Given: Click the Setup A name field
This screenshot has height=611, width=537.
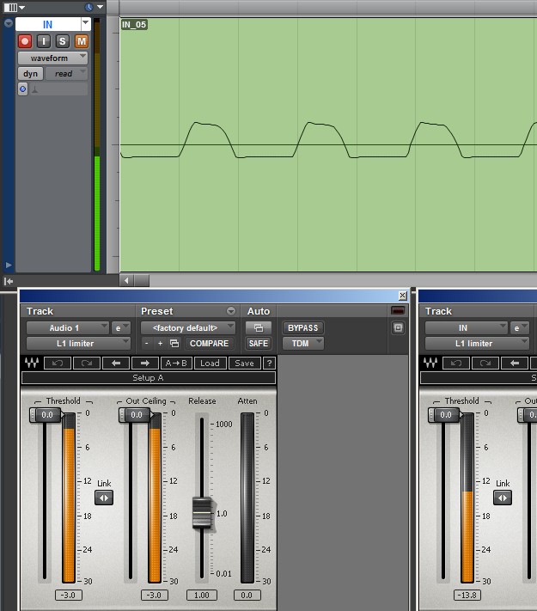Looking at the screenshot, I should tap(148, 377).
